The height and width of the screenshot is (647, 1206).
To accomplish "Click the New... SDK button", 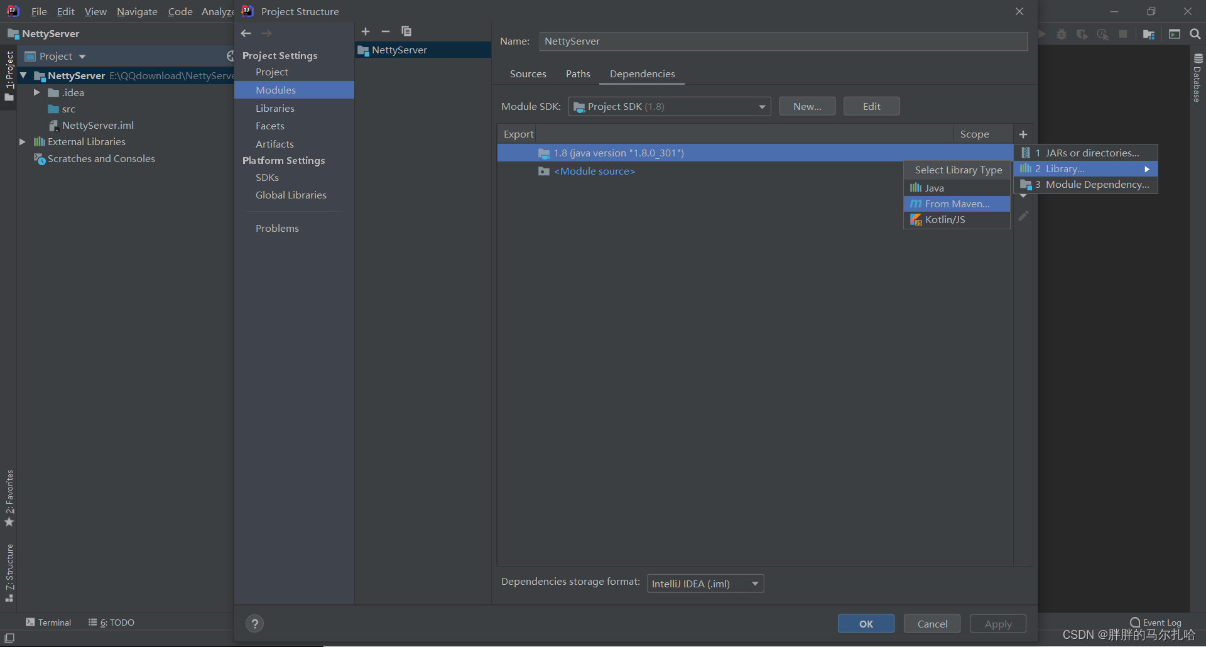I will pos(807,107).
